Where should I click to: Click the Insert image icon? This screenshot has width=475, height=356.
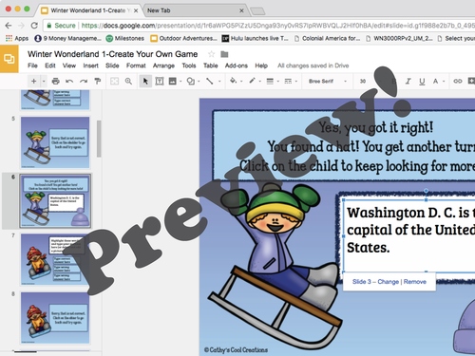(x=173, y=82)
